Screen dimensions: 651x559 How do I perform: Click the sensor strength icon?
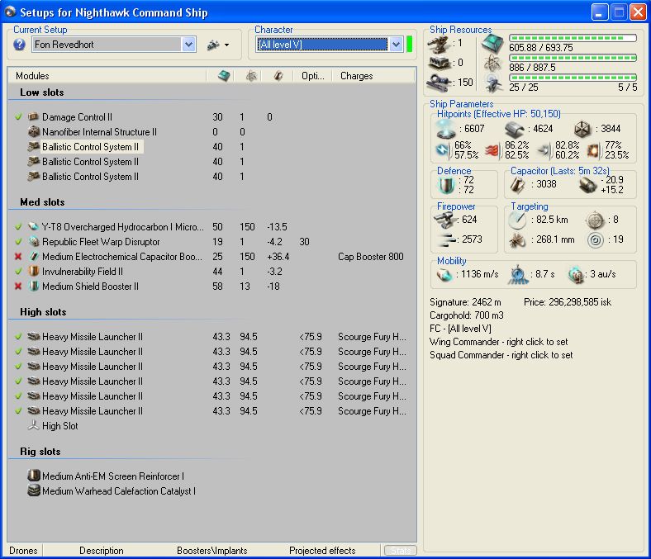(x=596, y=240)
